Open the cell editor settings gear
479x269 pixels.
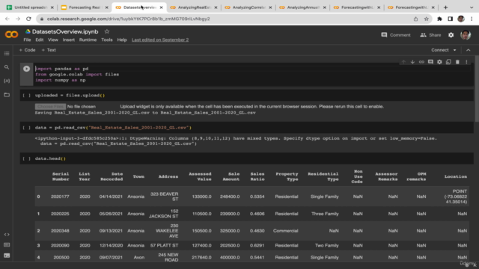[439, 62]
